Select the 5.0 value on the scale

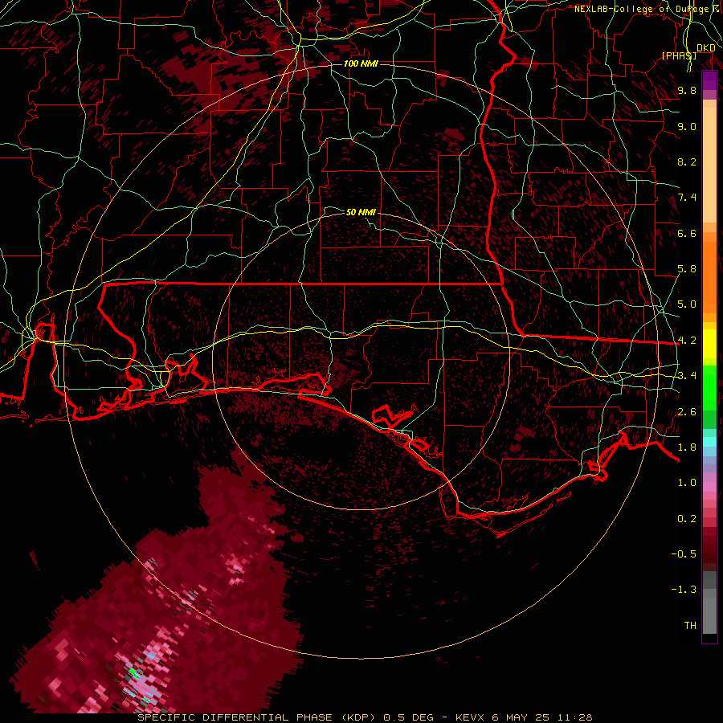687,304
